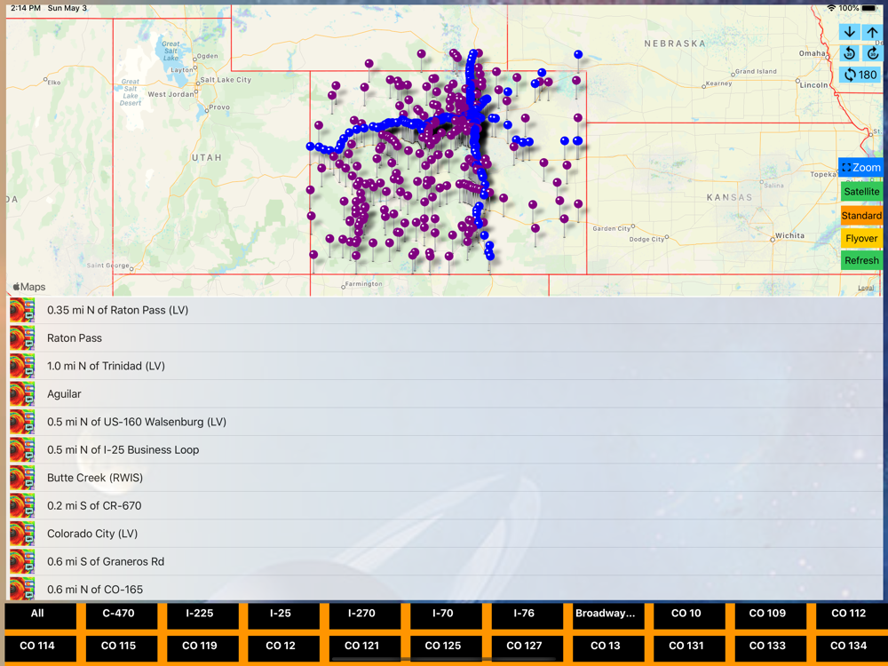This screenshot has height=666, width=888.
Task: Select '0.5 mi N of US-160 Walsenburg (LV)'
Action: pyautogui.click(x=444, y=422)
